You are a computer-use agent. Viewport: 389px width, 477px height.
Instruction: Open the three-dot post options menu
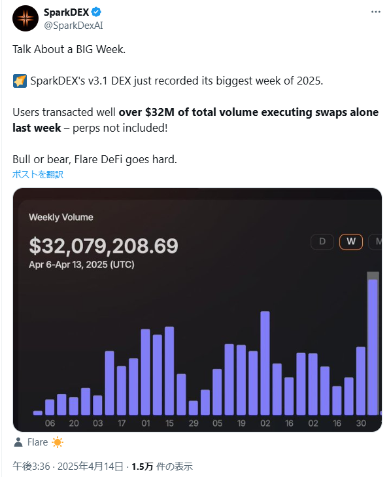click(x=376, y=12)
